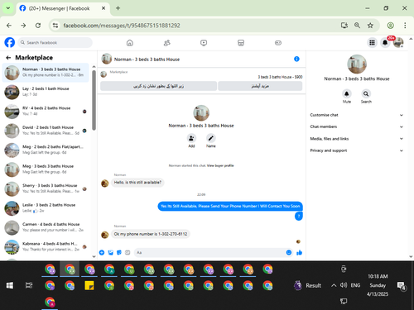Open the RV 4 beds 2 baths House chat
The height and width of the screenshot is (310, 414).
coord(46,111)
